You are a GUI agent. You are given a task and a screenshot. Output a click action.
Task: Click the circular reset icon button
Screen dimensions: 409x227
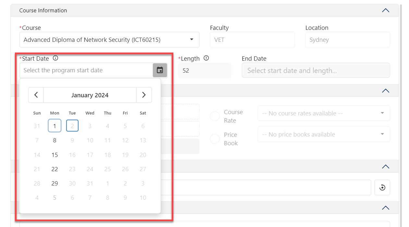(382, 187)
